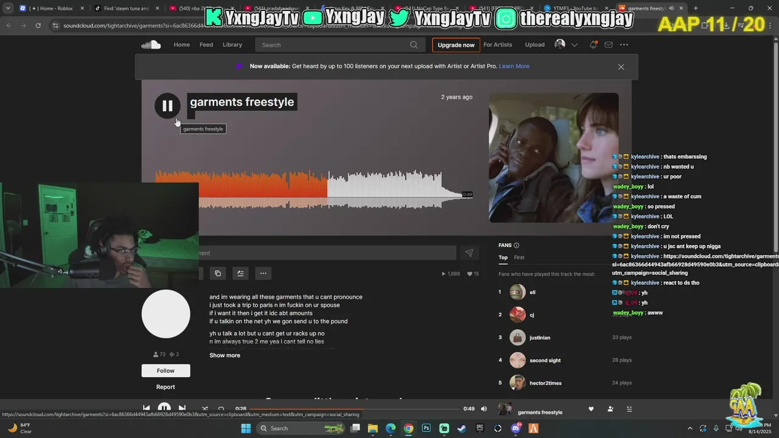
Task: Switch to the Home - Roblox tab
Action: (51, 9)
